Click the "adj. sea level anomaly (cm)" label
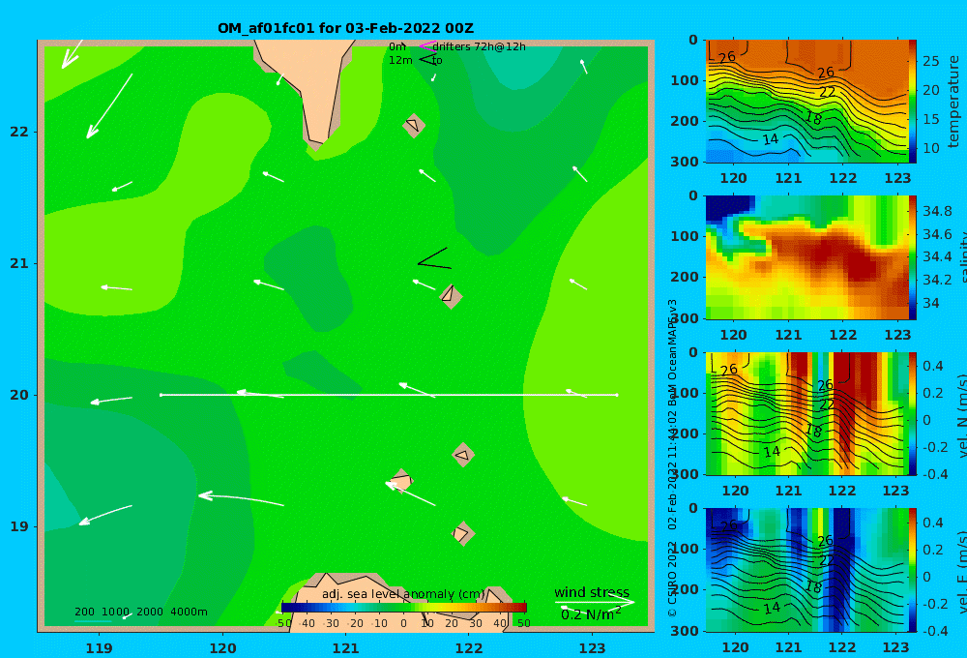 (x=403, y=594)
